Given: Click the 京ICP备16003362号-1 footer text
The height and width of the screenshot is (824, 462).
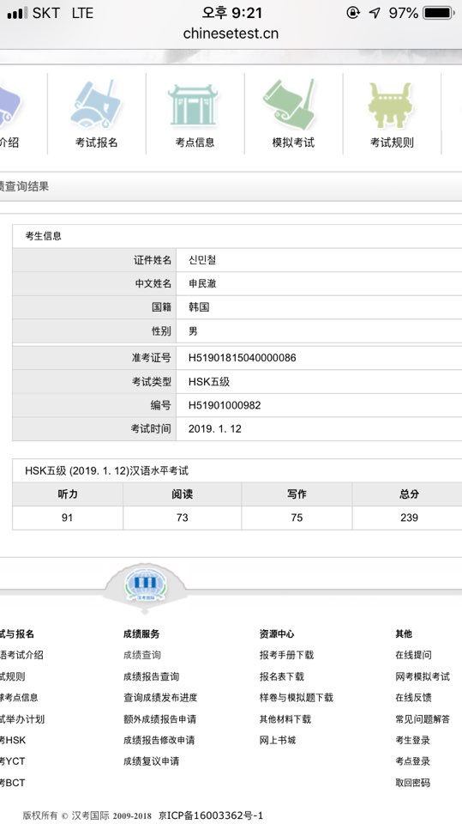Looking at the screenshot, I should (211, 815).
